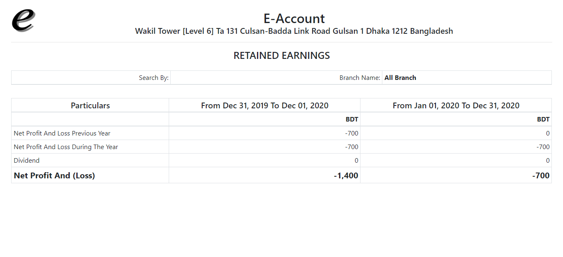Click the Branch Name label
This screenshot has width=563, height=257.
(359, 78)
